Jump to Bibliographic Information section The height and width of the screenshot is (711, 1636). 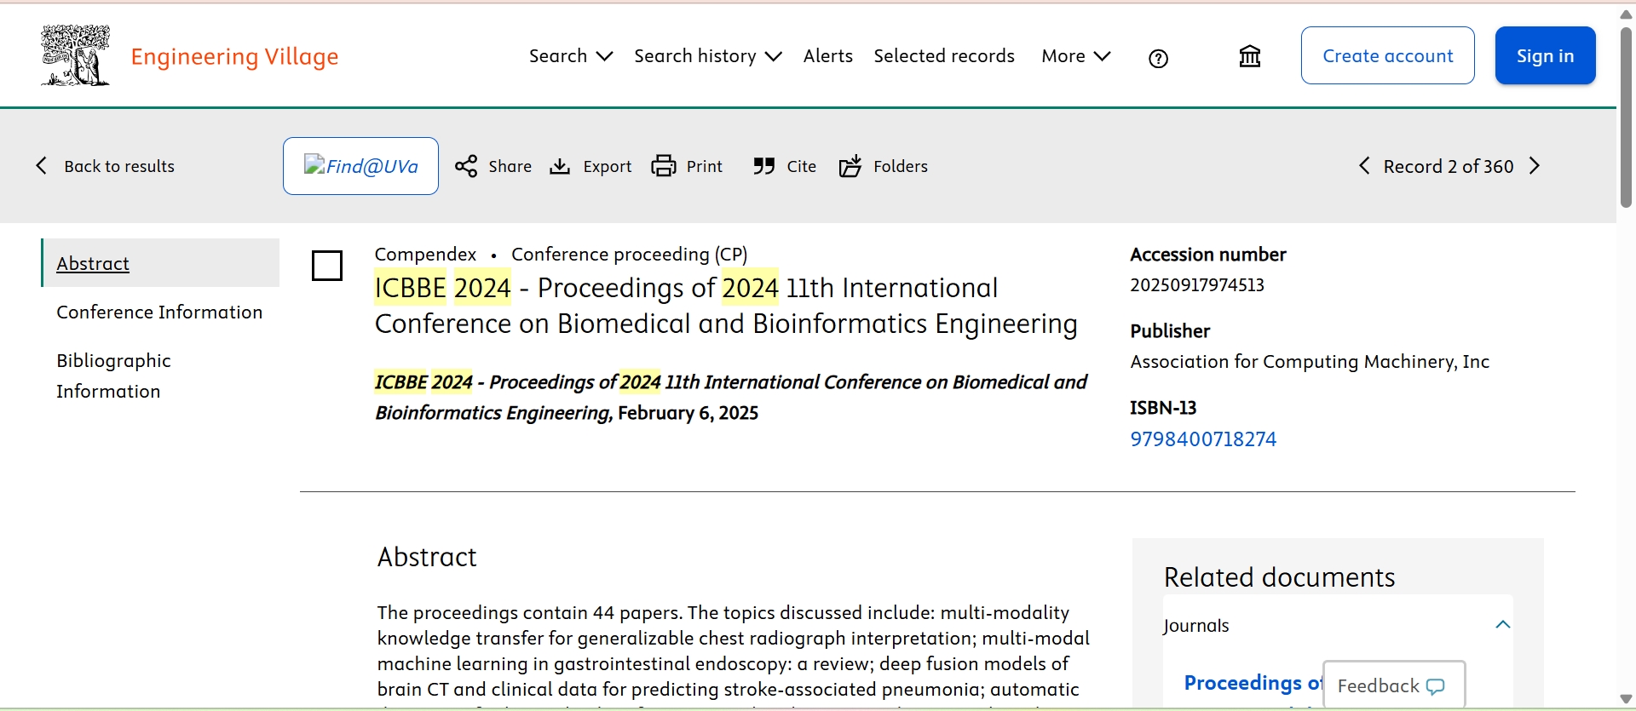(x=113, y=376)
